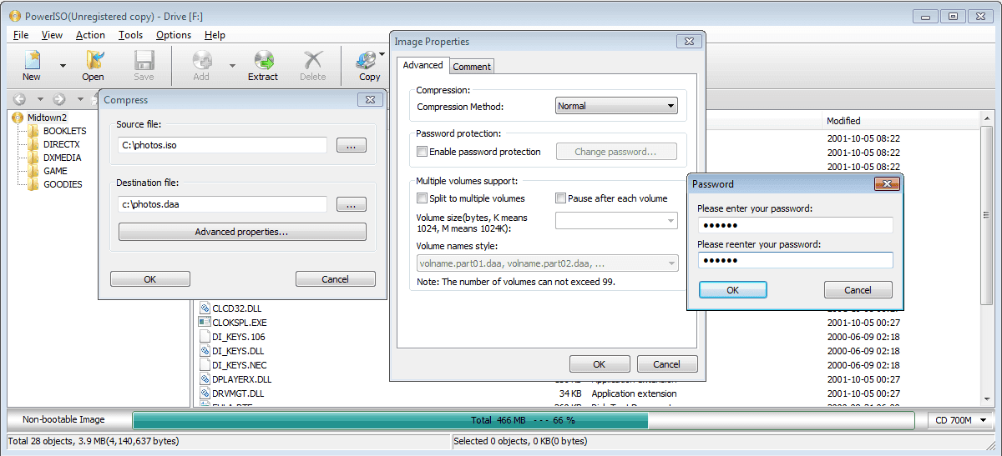The height and width of the screenshot is (456, 1002).
Task: Open the Tools menu
Action: tap(130, 35)
